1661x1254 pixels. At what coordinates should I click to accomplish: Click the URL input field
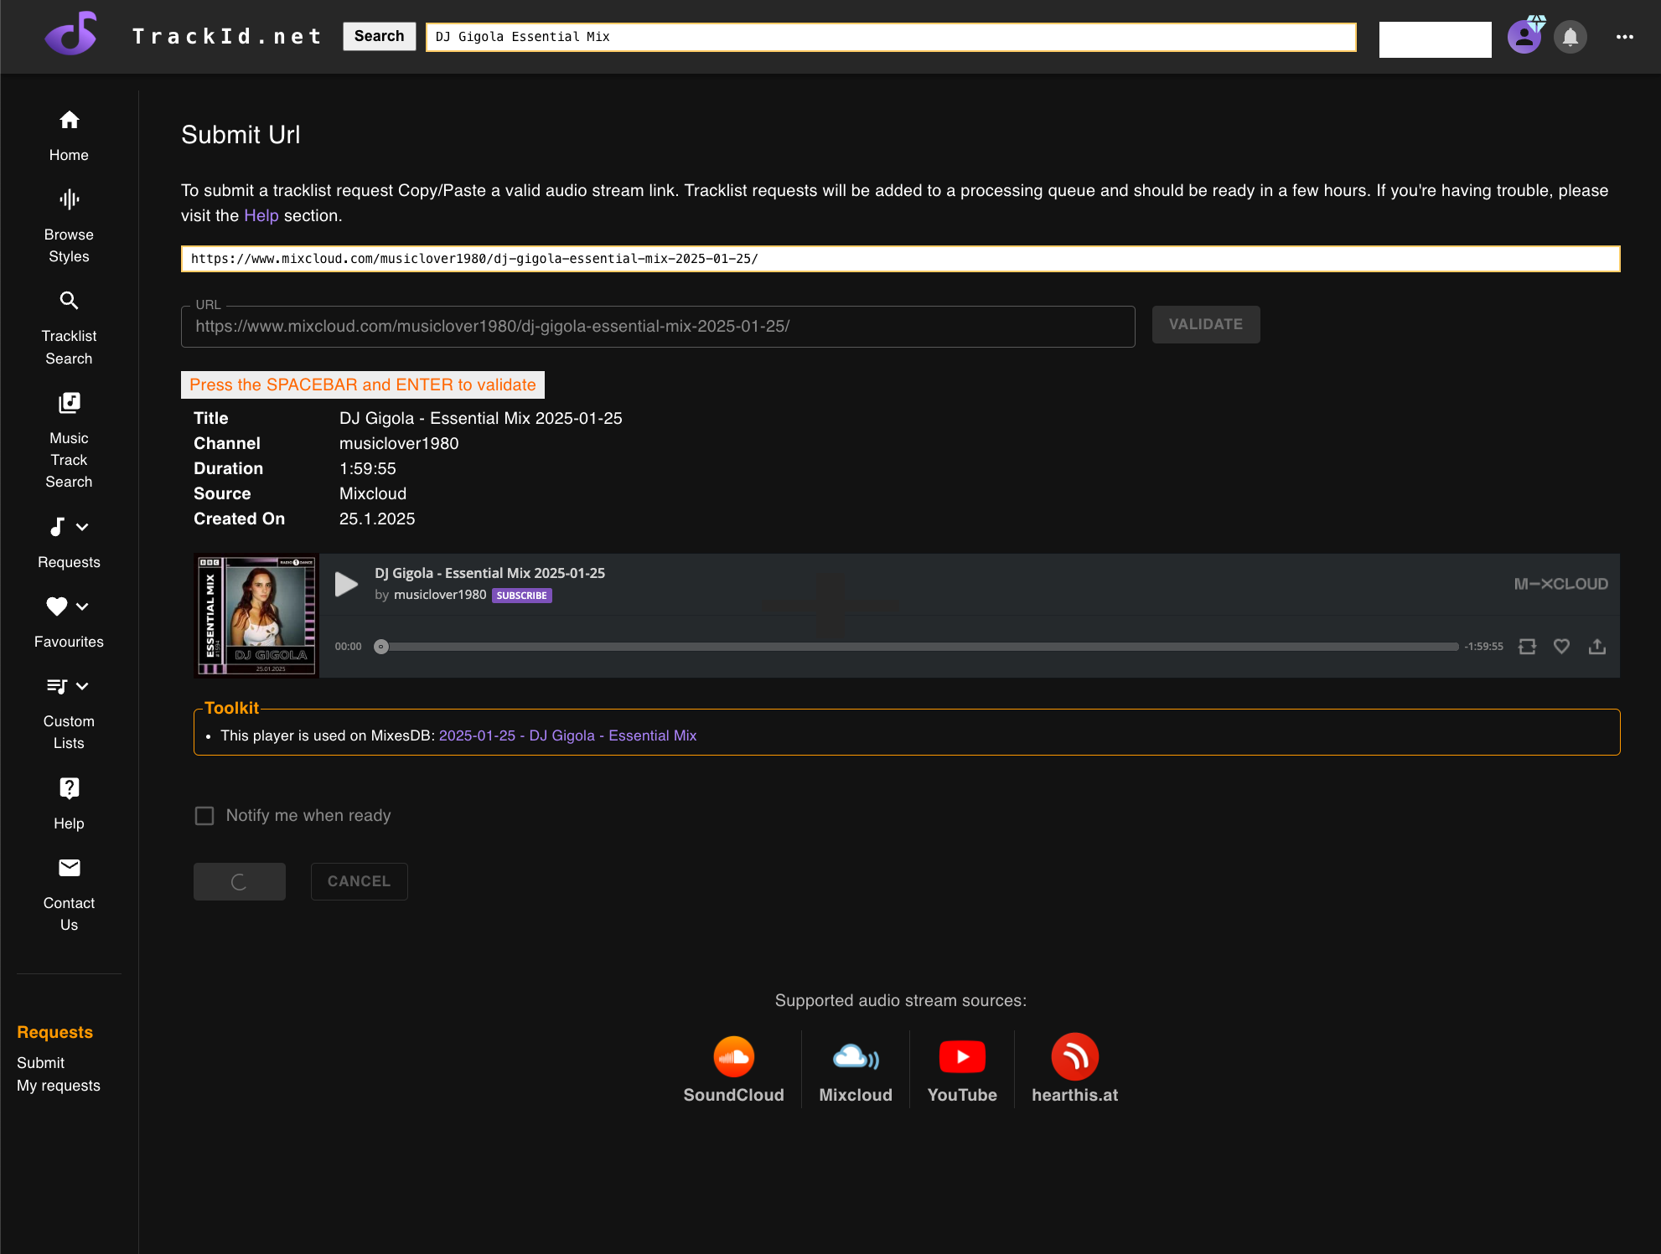pyautogui.click(x=658, y=327)
